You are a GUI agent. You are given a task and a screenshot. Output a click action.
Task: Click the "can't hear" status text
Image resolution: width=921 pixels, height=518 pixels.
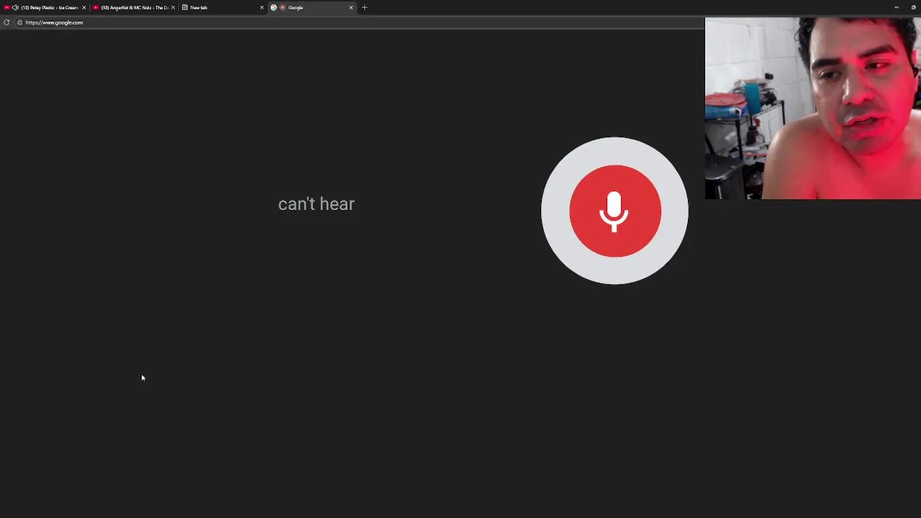317,204
